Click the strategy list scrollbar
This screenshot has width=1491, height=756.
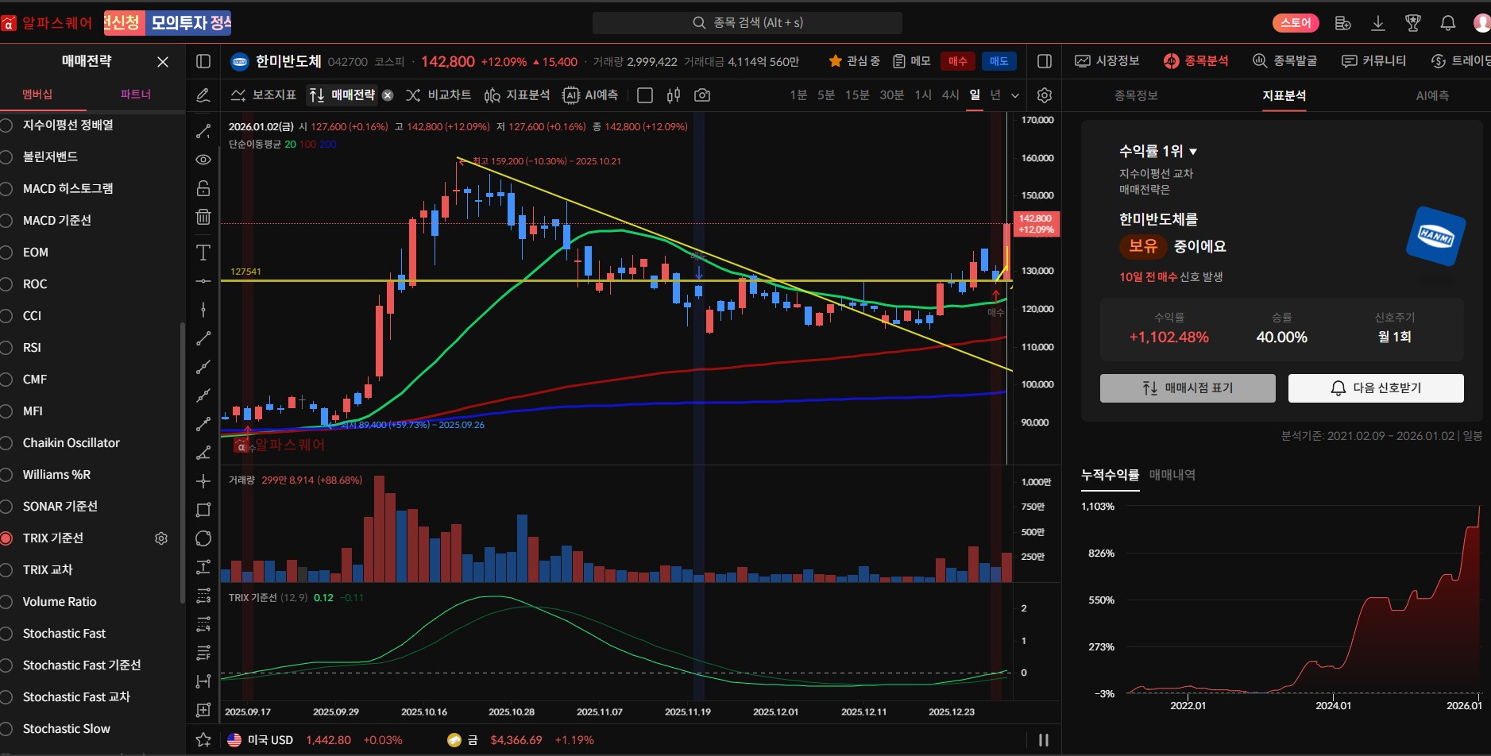[x=183, y=463]
